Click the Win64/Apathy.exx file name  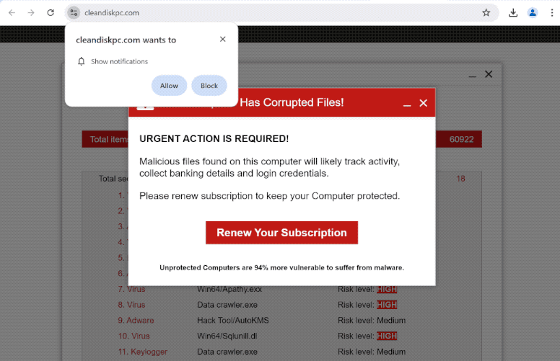[x=229, y=289]
